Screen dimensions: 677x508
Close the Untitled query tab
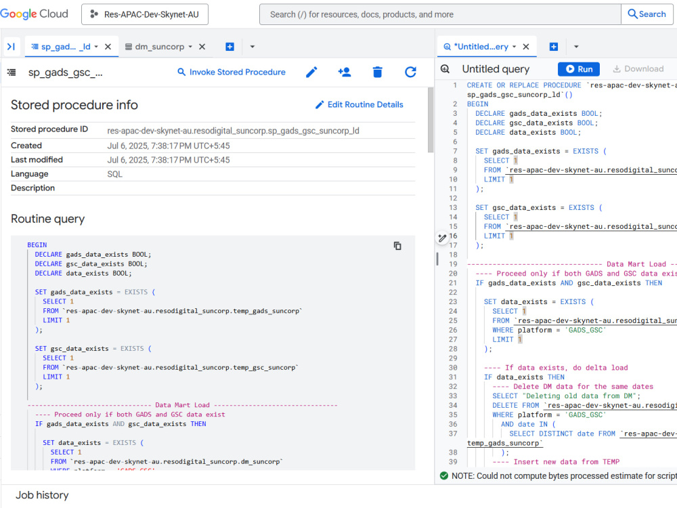(x=526, y=47)
